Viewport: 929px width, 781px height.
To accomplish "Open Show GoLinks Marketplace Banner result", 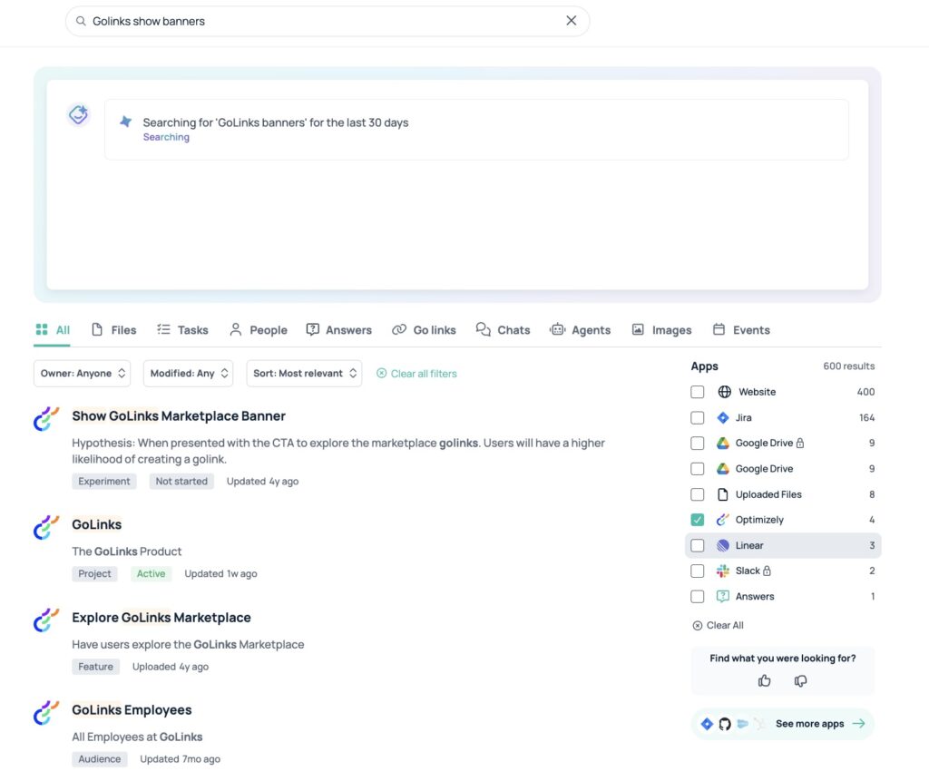I will click(x=179, y=416).
